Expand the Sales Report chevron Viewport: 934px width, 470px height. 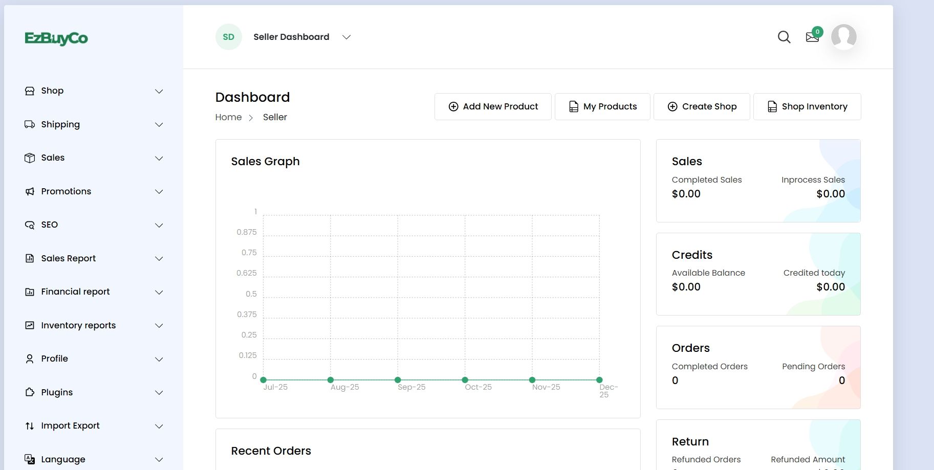159,259
